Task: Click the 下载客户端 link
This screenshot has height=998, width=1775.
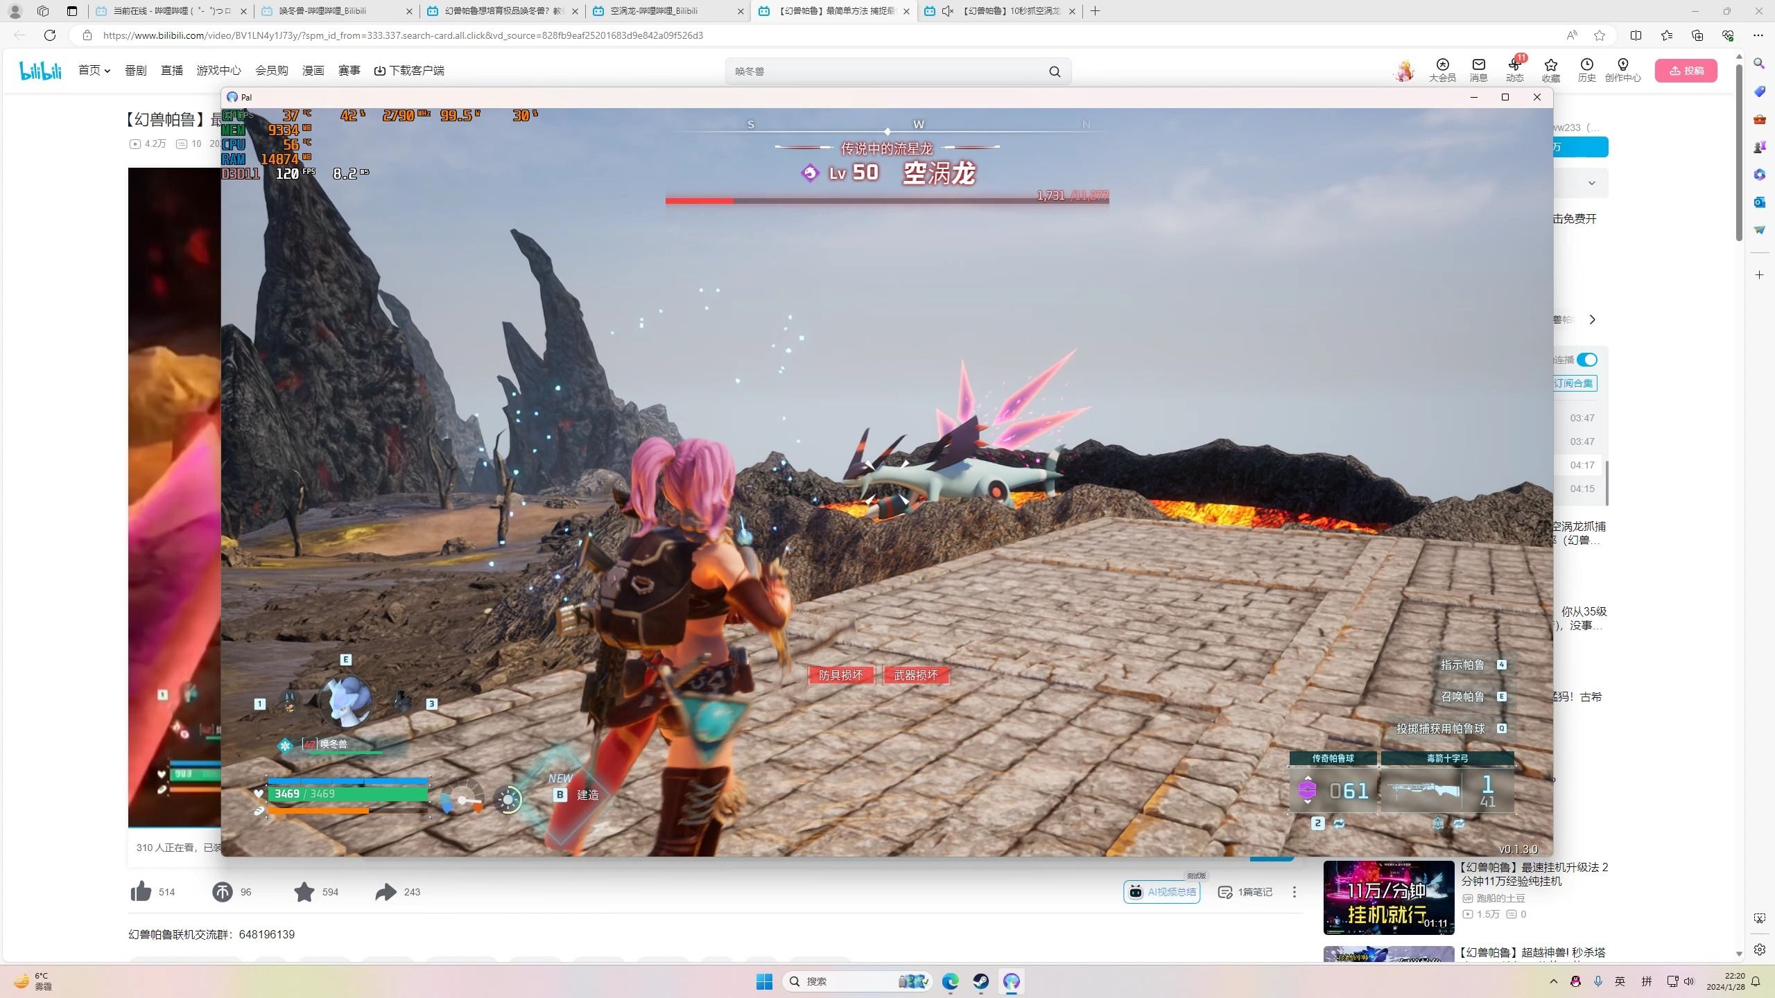Action: pyautogui.click(x=409, y=71)
